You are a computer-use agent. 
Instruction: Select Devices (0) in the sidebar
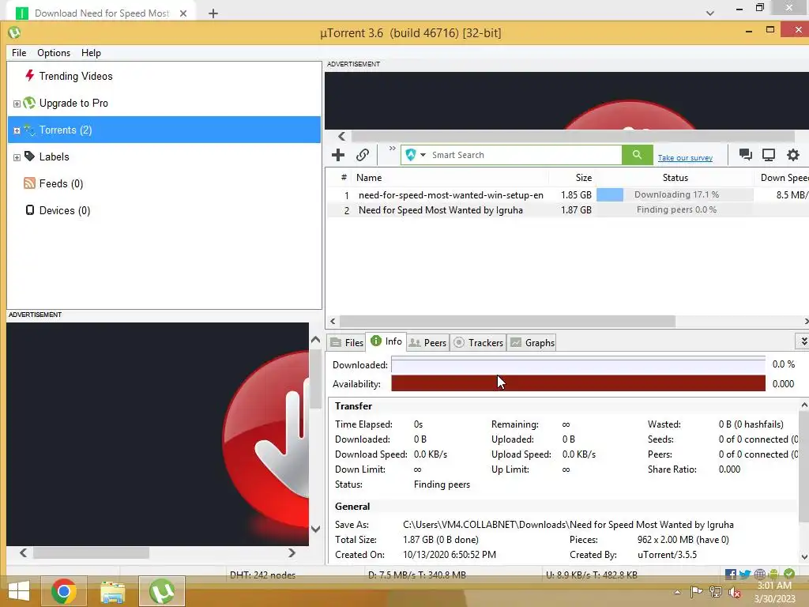click(65, 210)
